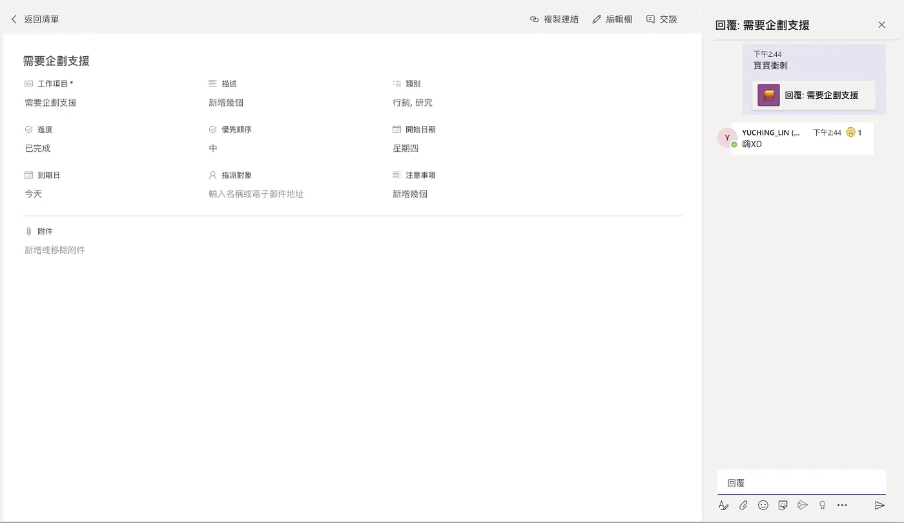The width and height of the screenshot is (904, 523).
Task: Click the person icon beside 指派對象
Action: click(x=213, y=175)
